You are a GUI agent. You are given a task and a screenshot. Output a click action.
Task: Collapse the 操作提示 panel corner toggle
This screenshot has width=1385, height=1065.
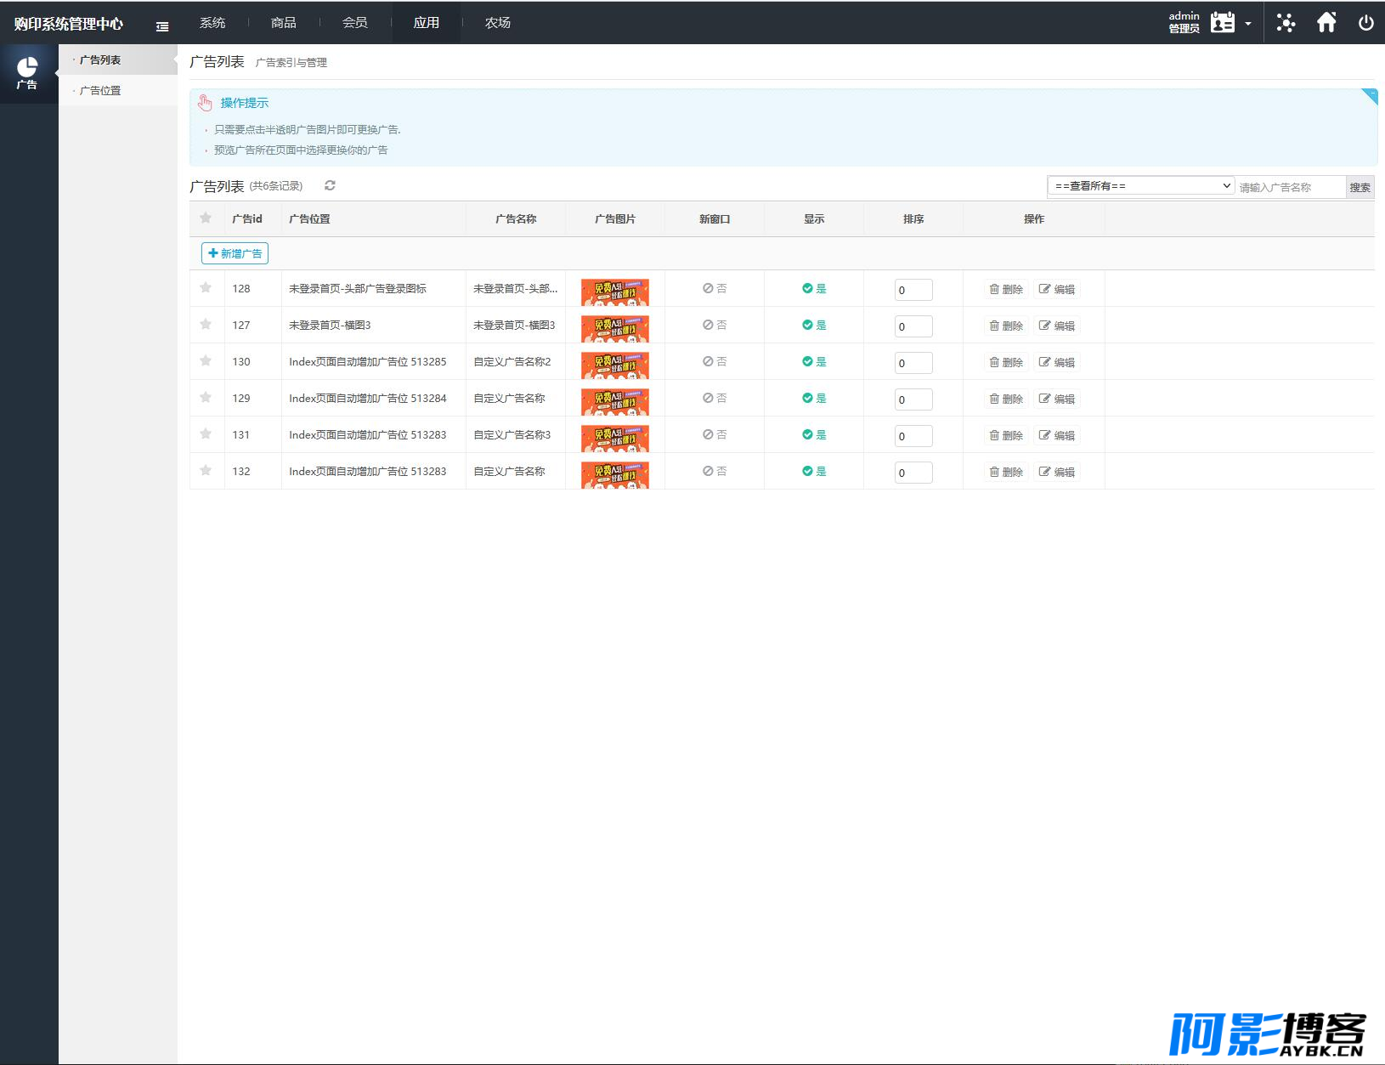[1369, 95]
